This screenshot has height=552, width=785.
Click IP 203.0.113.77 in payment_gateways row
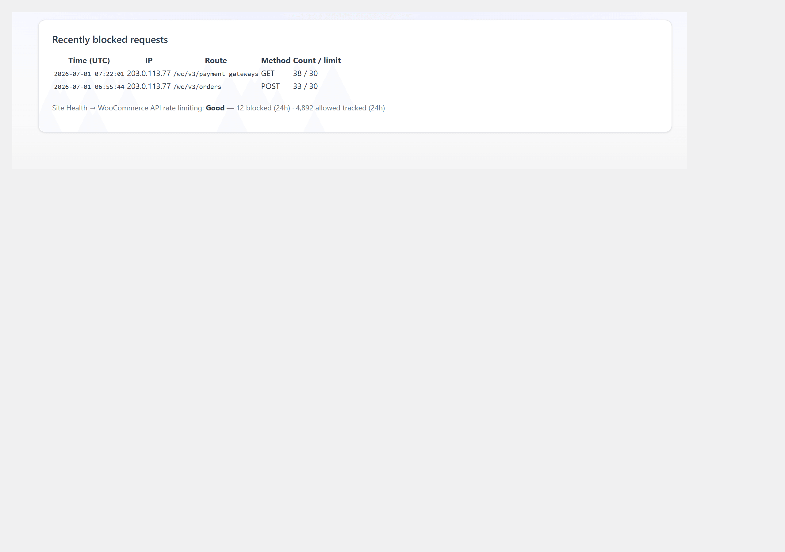[149, 74]
